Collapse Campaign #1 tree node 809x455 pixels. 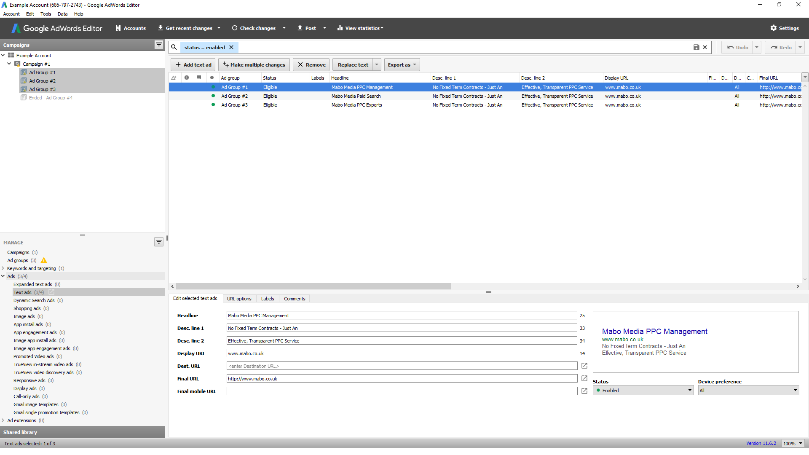9,64
